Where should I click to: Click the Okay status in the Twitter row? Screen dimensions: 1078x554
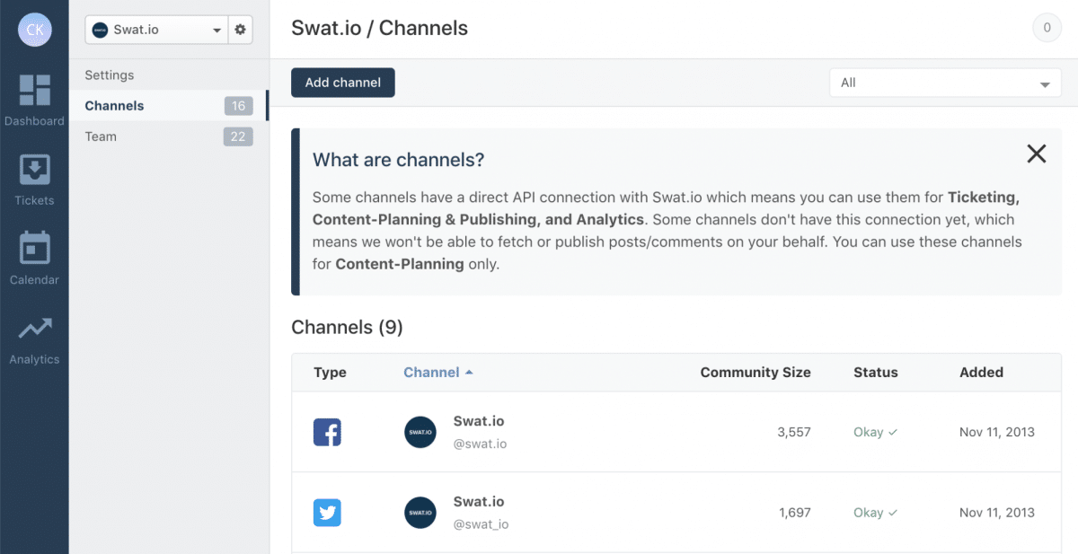[x=876, y=513]
